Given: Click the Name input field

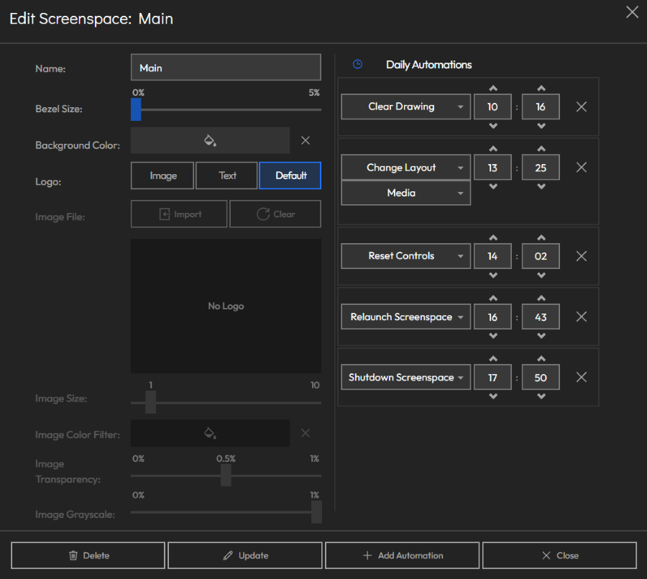Looking at the screenshot, I should (x=226, y=68).
